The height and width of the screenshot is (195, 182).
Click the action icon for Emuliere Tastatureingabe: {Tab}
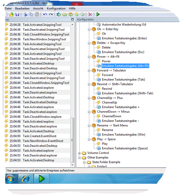point(99,80)
